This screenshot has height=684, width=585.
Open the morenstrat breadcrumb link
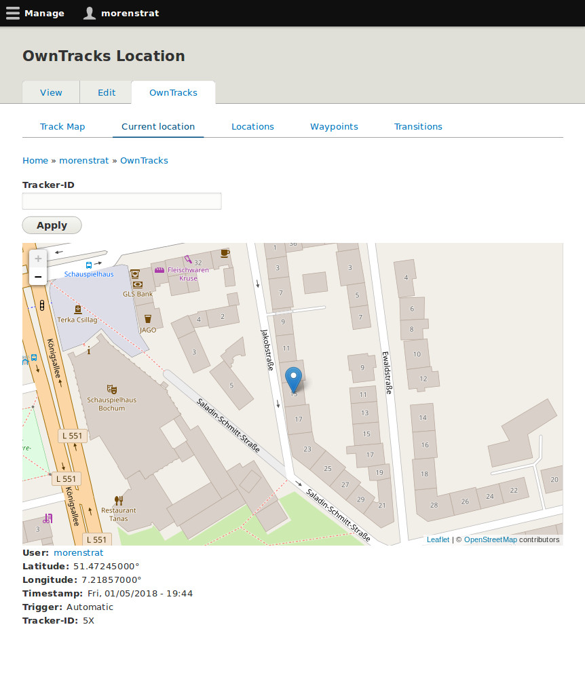[83, 161]
